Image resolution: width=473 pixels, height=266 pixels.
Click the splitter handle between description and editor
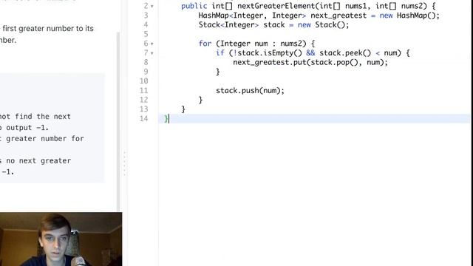[124, 164]
